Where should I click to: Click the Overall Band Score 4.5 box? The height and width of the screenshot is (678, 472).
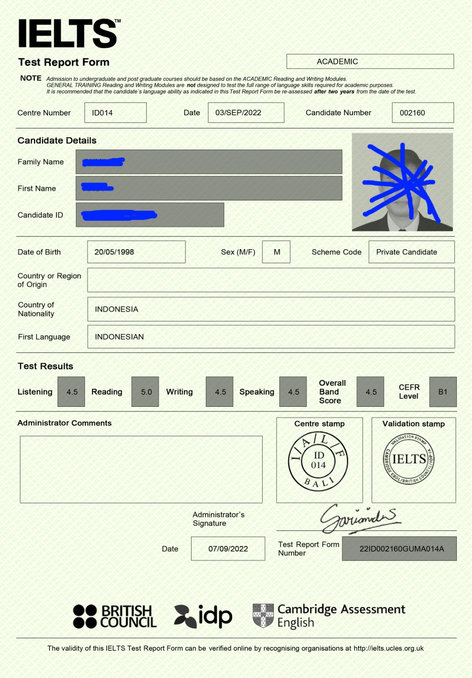point(370,392)
